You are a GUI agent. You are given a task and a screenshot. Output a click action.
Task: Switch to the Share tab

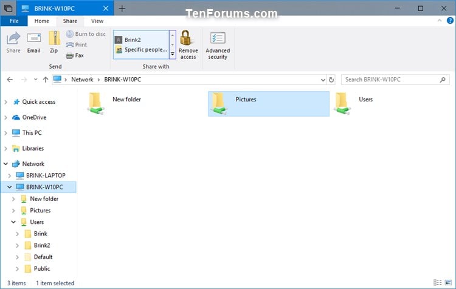[x=70, y=21]
